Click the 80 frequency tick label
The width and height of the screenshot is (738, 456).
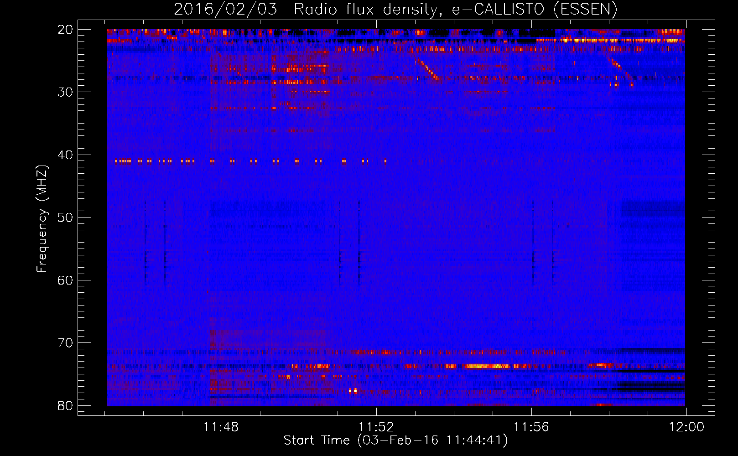click(65, 405)
